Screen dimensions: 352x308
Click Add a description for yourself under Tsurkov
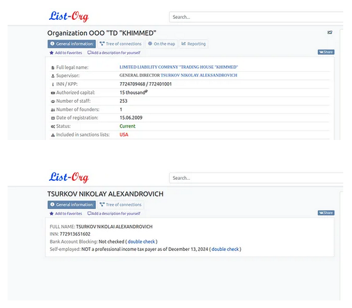click(114, 213)
